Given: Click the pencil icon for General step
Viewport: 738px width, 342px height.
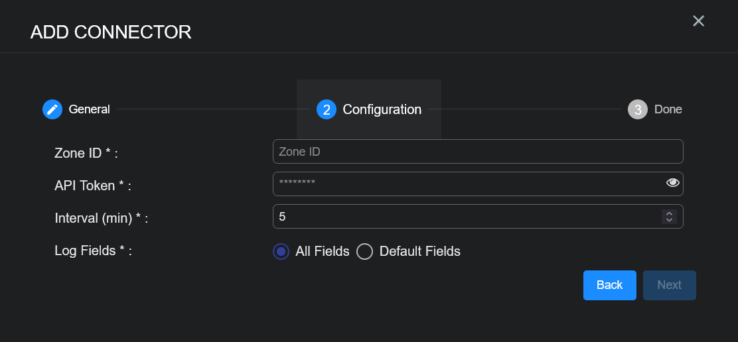Looking at the screenshot, I should pos(52,109).
